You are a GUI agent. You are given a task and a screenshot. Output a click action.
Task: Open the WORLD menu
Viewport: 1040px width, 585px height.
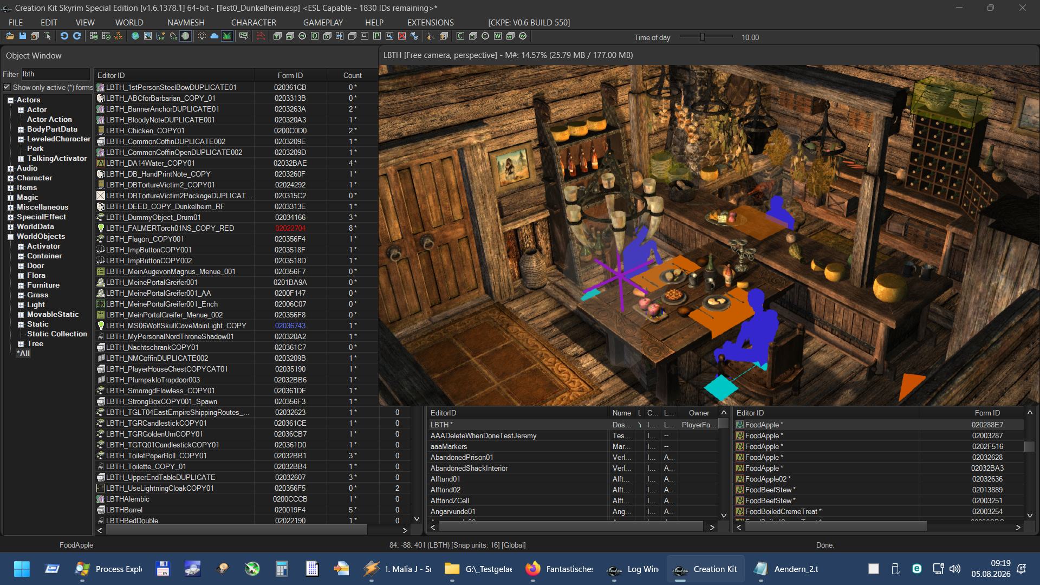click(129, 22)
